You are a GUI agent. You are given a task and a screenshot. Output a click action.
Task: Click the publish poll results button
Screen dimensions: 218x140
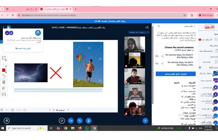(176, 74)
